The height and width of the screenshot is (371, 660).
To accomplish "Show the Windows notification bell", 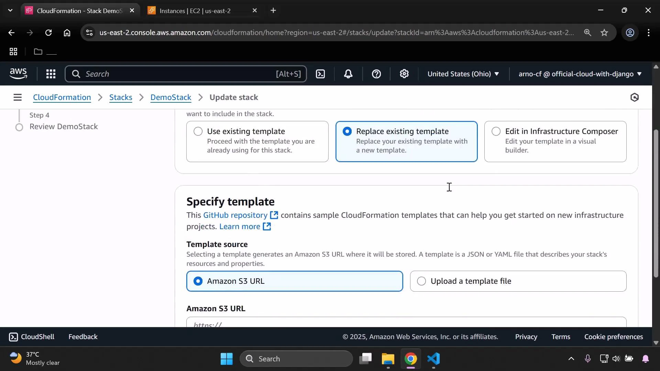I will point(646,359).
